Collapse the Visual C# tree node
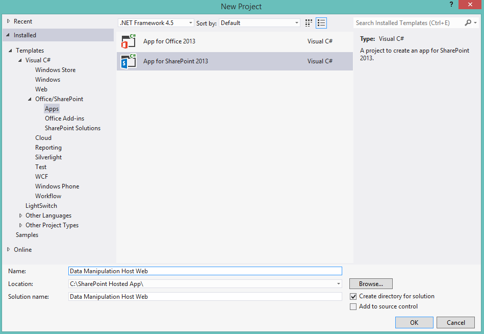The height and width of the screenshot is (334, 484). click(20, 60)
